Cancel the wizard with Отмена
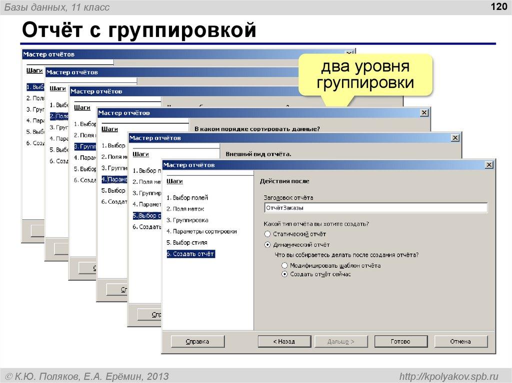Image resolution: width=512 pixels, height=383 pixels. pos(460,341)
